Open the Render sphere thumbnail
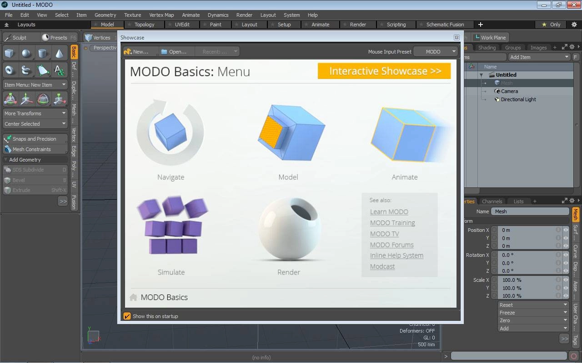582x363 pixels. (x=290, y=230)
